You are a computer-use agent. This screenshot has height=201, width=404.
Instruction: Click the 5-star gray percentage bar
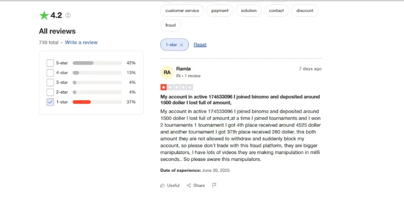point(97,63)
